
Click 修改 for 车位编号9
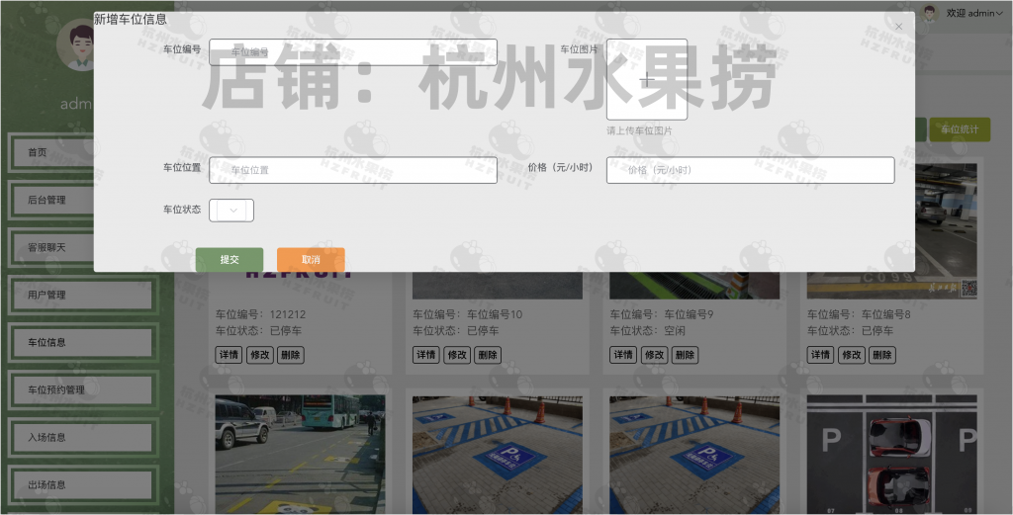(654, 355)
